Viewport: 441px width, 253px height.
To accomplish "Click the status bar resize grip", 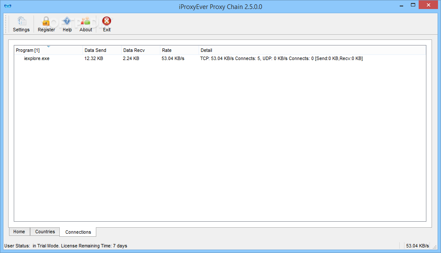I will [435, 246].
